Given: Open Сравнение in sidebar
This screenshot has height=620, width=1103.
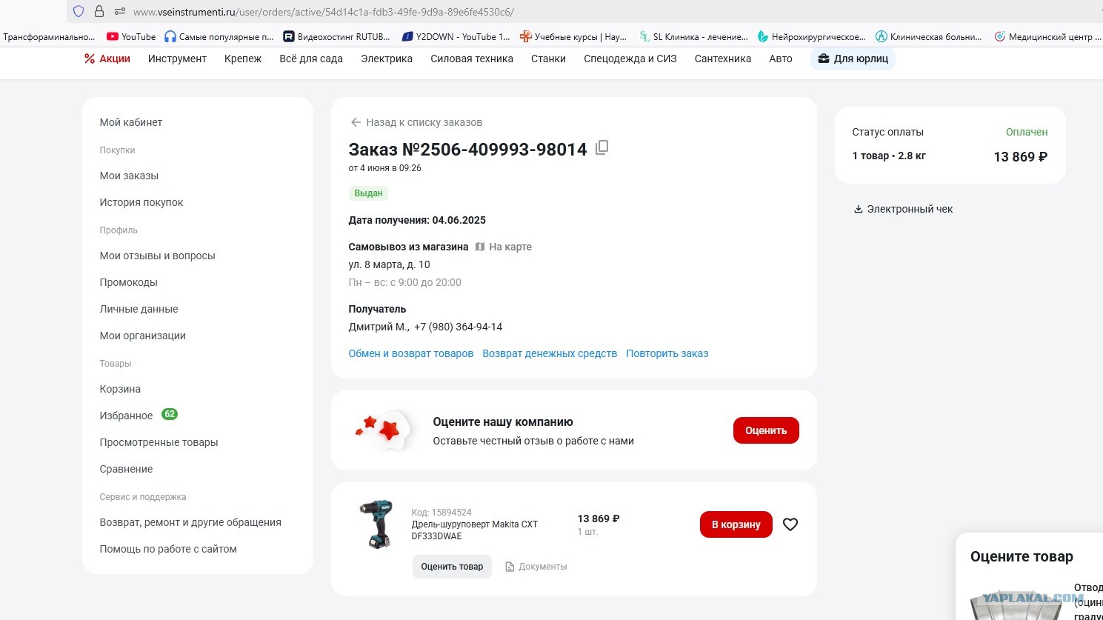Looking at the screenshot, I should pyautogui.click(x=127, y=469).
